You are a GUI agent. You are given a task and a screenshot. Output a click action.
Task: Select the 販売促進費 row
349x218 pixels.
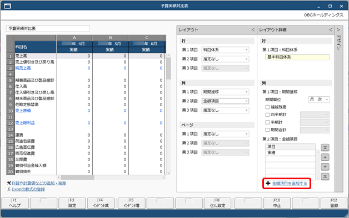[86, 153]
